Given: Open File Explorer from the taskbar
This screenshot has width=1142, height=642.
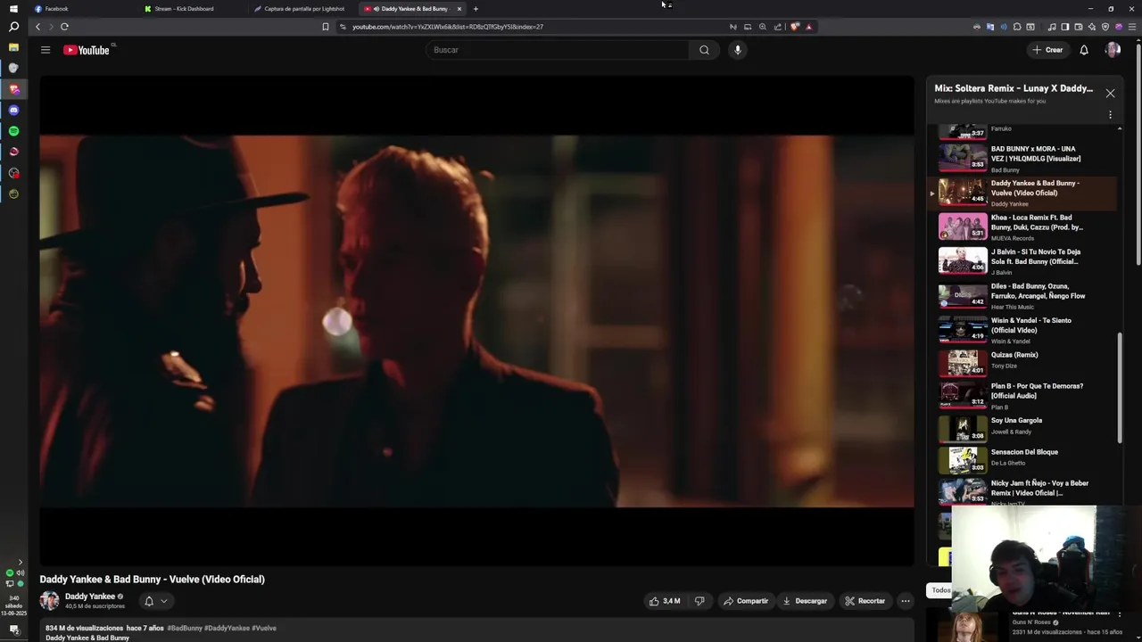Looking at the screenshot, I should (x=13, y=47).
